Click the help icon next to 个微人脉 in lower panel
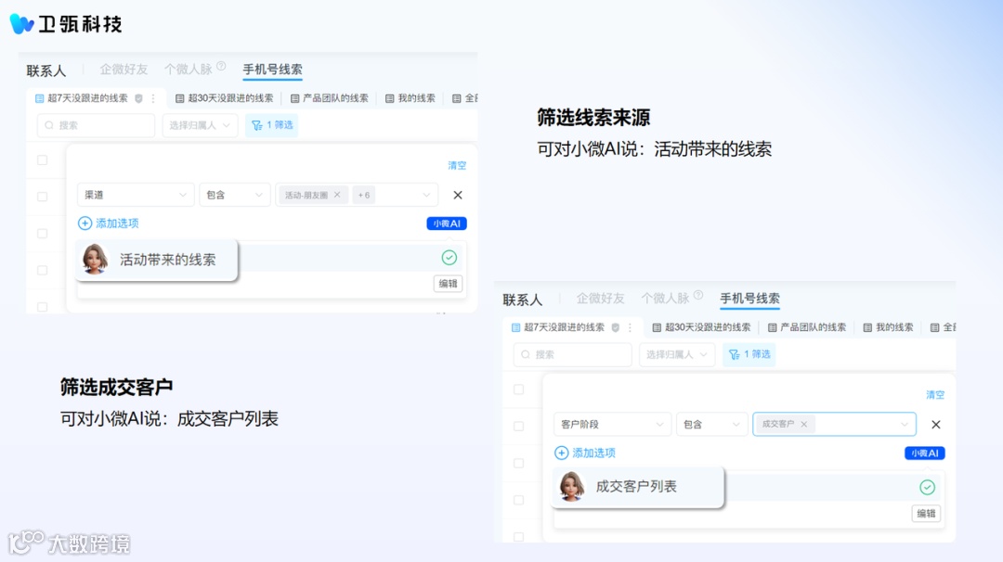This screenshot has width=1003, height=562. [x=698, y=295]
